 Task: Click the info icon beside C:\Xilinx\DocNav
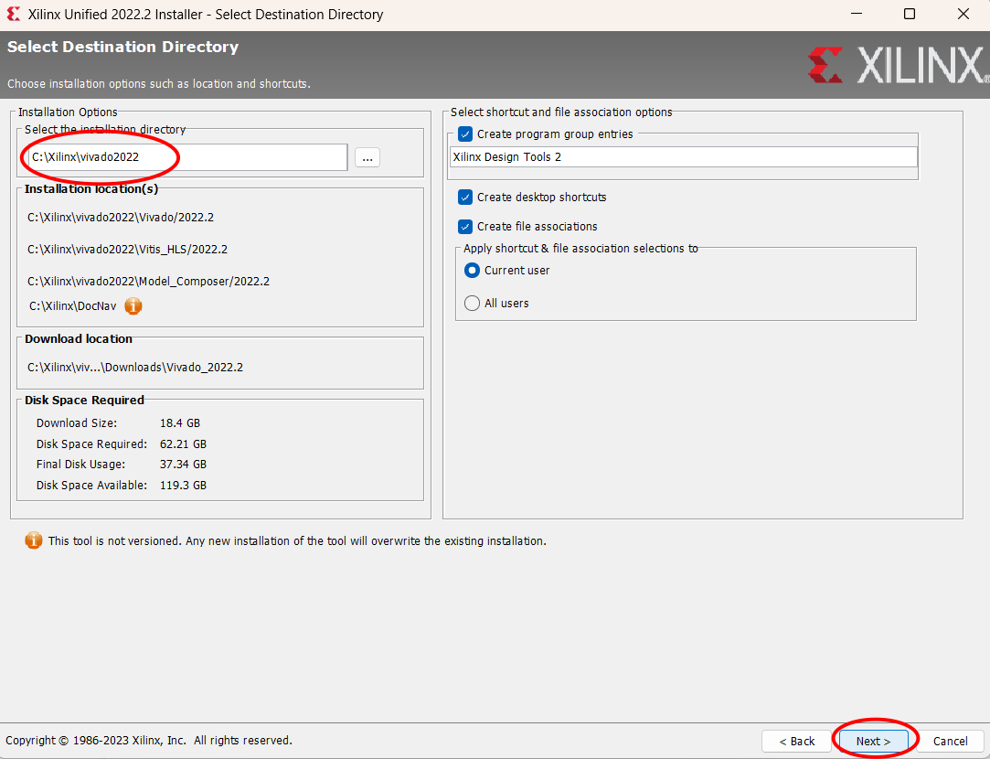point(133,306)
